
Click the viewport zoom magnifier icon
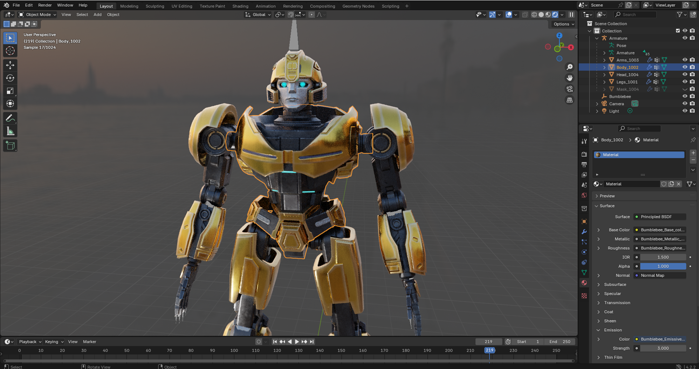coord(569,67)
